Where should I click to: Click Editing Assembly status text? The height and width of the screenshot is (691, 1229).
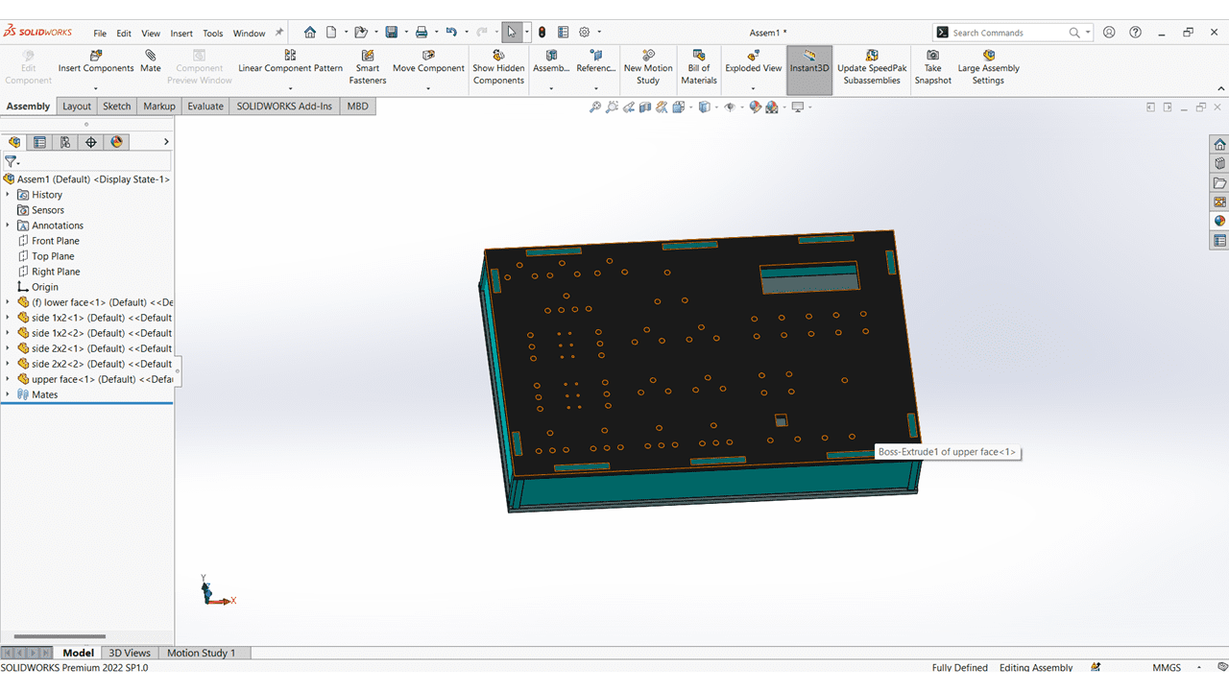(x=1036, y=667)
